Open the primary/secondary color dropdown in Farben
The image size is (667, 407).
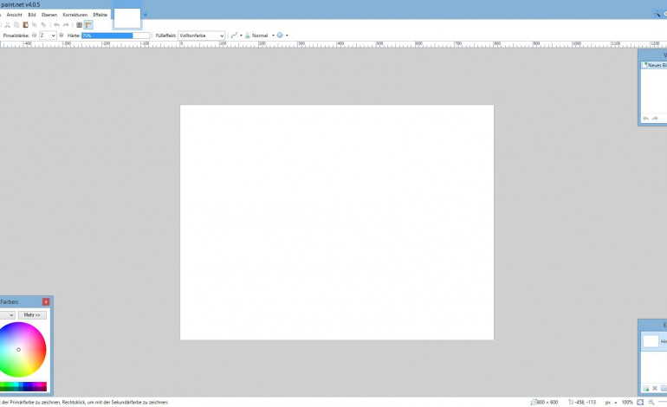point(7,315)
